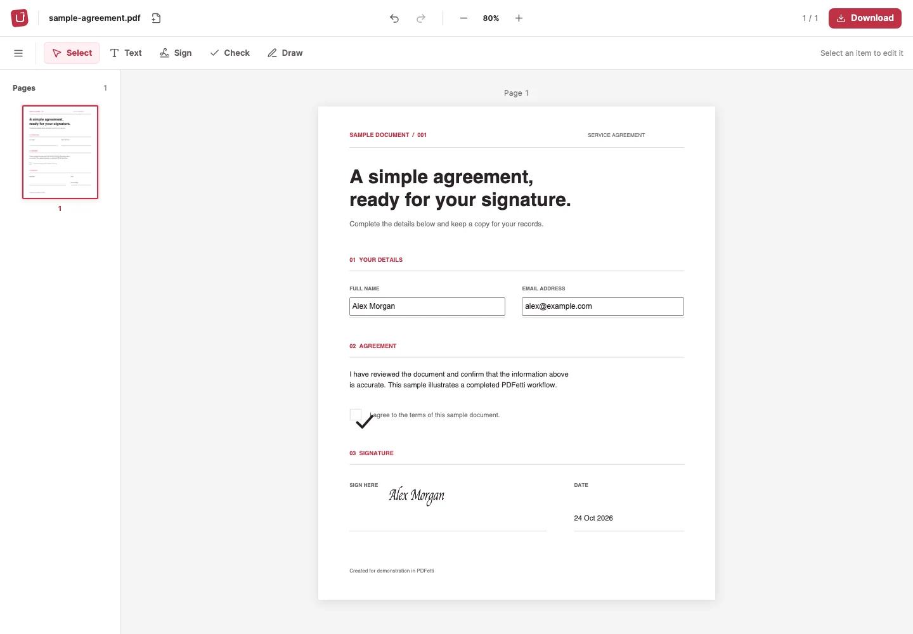Open page 1 thumbnail in Pages panel
The width and height of the screenshot is (913, 634).
point(60,152)
